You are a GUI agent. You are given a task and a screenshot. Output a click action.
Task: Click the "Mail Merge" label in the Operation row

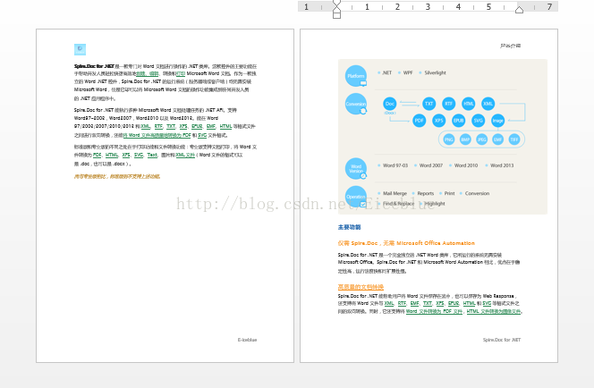pos(395,193)
